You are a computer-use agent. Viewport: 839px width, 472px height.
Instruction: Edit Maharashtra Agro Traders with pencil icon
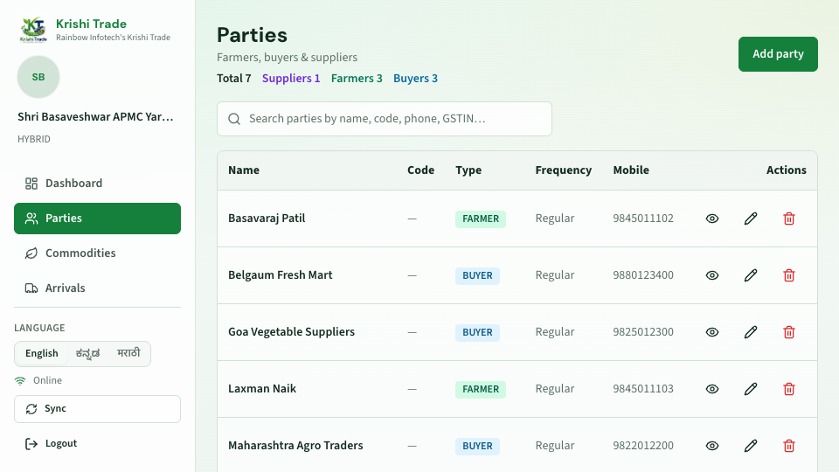pos(751,445)
